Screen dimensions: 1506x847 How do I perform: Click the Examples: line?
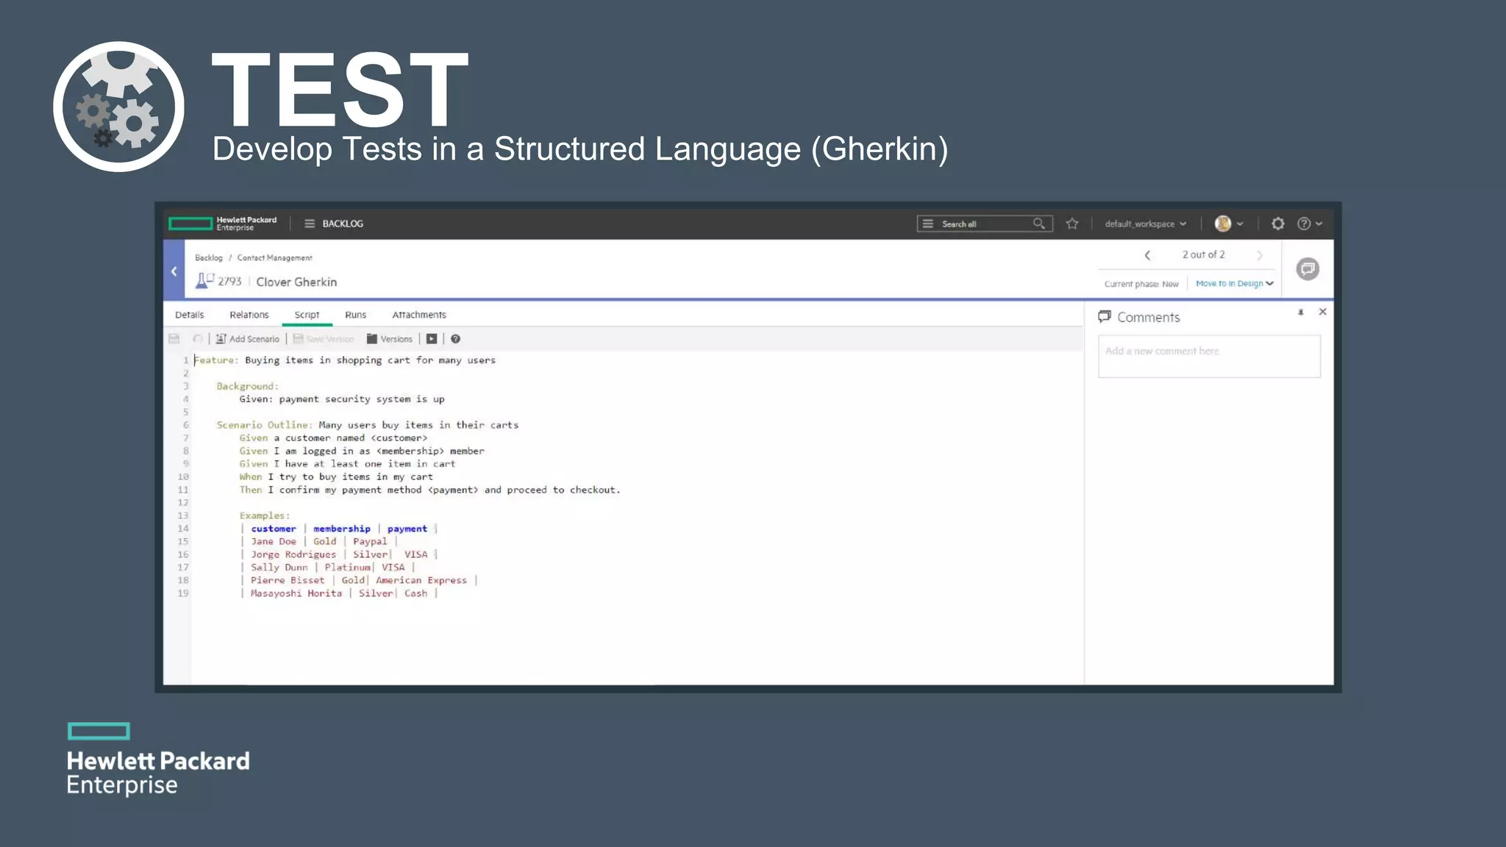point(265,516)
